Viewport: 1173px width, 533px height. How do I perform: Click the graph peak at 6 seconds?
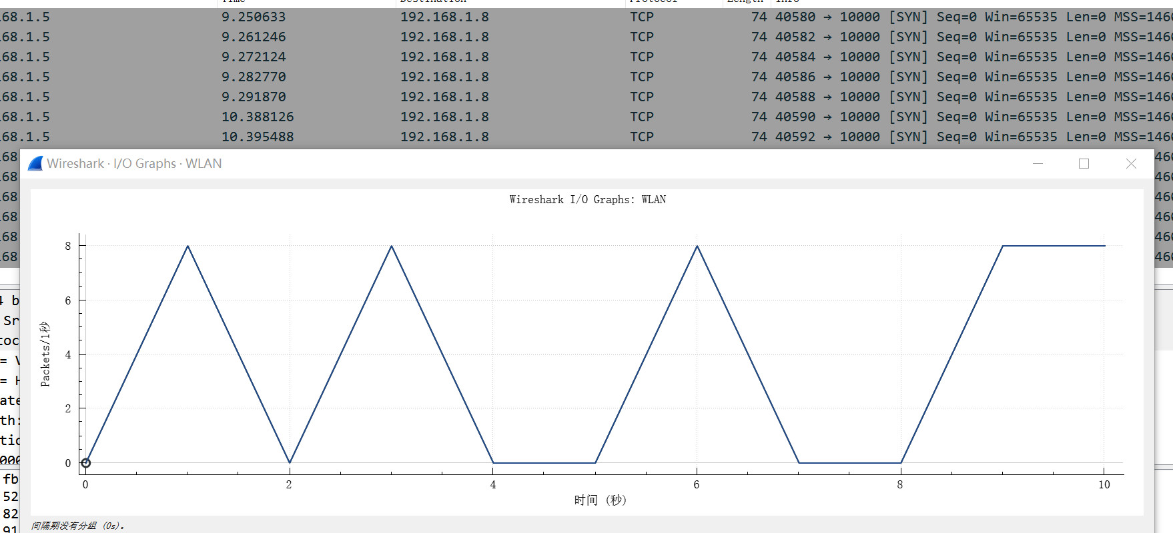click(697, 246)
